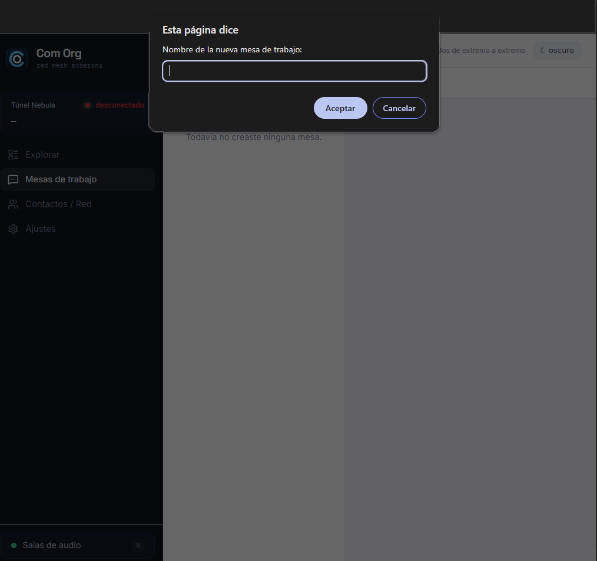Open Ajustes from the sidebar
This screenshot has height=561, width=597.
click(78, 229)
